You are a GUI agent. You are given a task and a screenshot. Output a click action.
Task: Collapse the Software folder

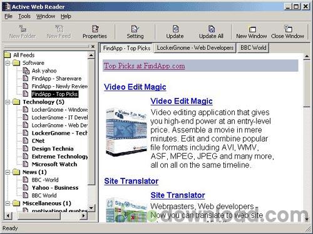[8, 63]
